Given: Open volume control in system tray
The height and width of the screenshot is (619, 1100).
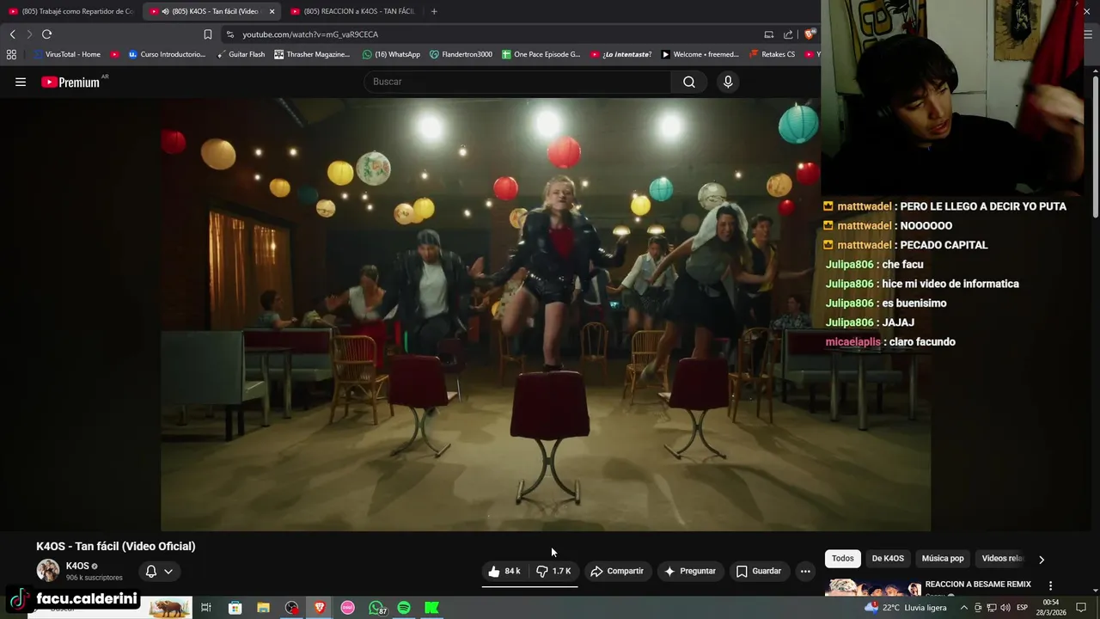Looking at the screenshot, I should pyautogui.click(x=1005, y=608).
